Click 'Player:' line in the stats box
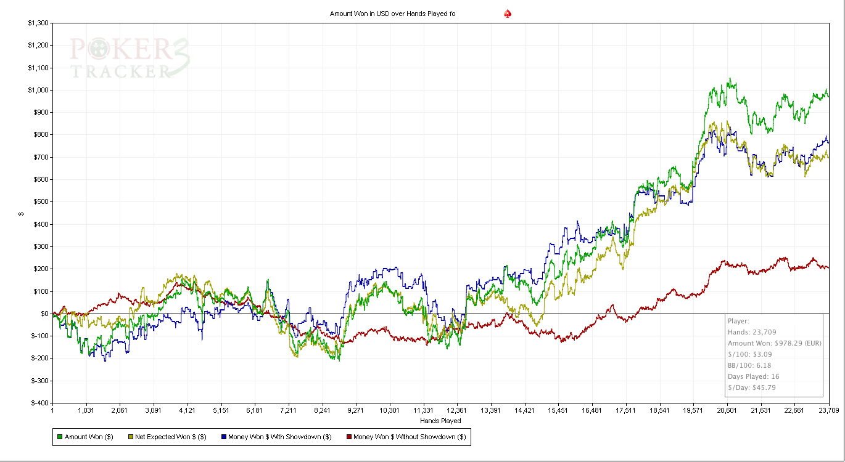845x462 pixels. coord(738,321)
